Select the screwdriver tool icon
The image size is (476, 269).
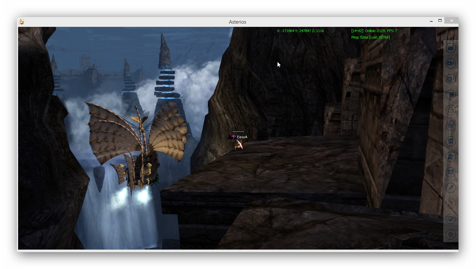pyautogui.click(x=451, y=188)
